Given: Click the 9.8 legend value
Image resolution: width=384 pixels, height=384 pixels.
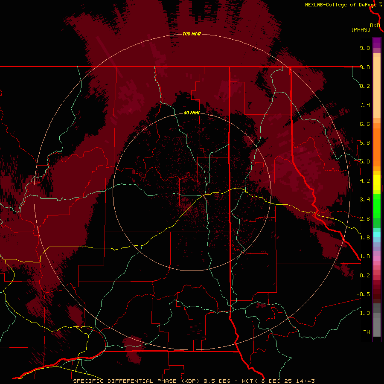Looking at the screenshot, I should pyautogui.click(x=365, y=48).
